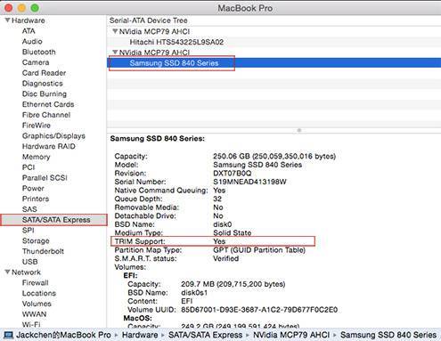The height and width of the screenshot is (341, 441).
Task: Open Graphics/Displays information
Action: tap(53, 136)
